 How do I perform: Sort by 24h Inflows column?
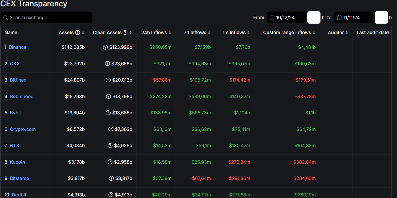(x=170, y=33)
